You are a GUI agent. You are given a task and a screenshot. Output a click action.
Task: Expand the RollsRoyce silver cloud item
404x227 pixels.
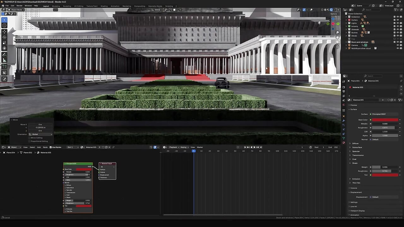tap(346, 48)
